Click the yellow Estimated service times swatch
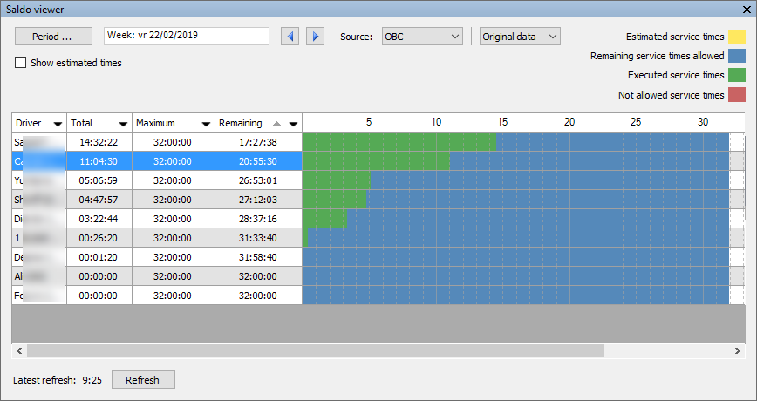 [738, 37]
